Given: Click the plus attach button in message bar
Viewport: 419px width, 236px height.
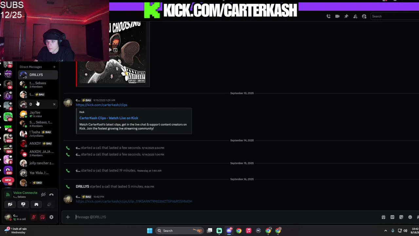Looking at the screenshot, I should click(x=68, y=217).
